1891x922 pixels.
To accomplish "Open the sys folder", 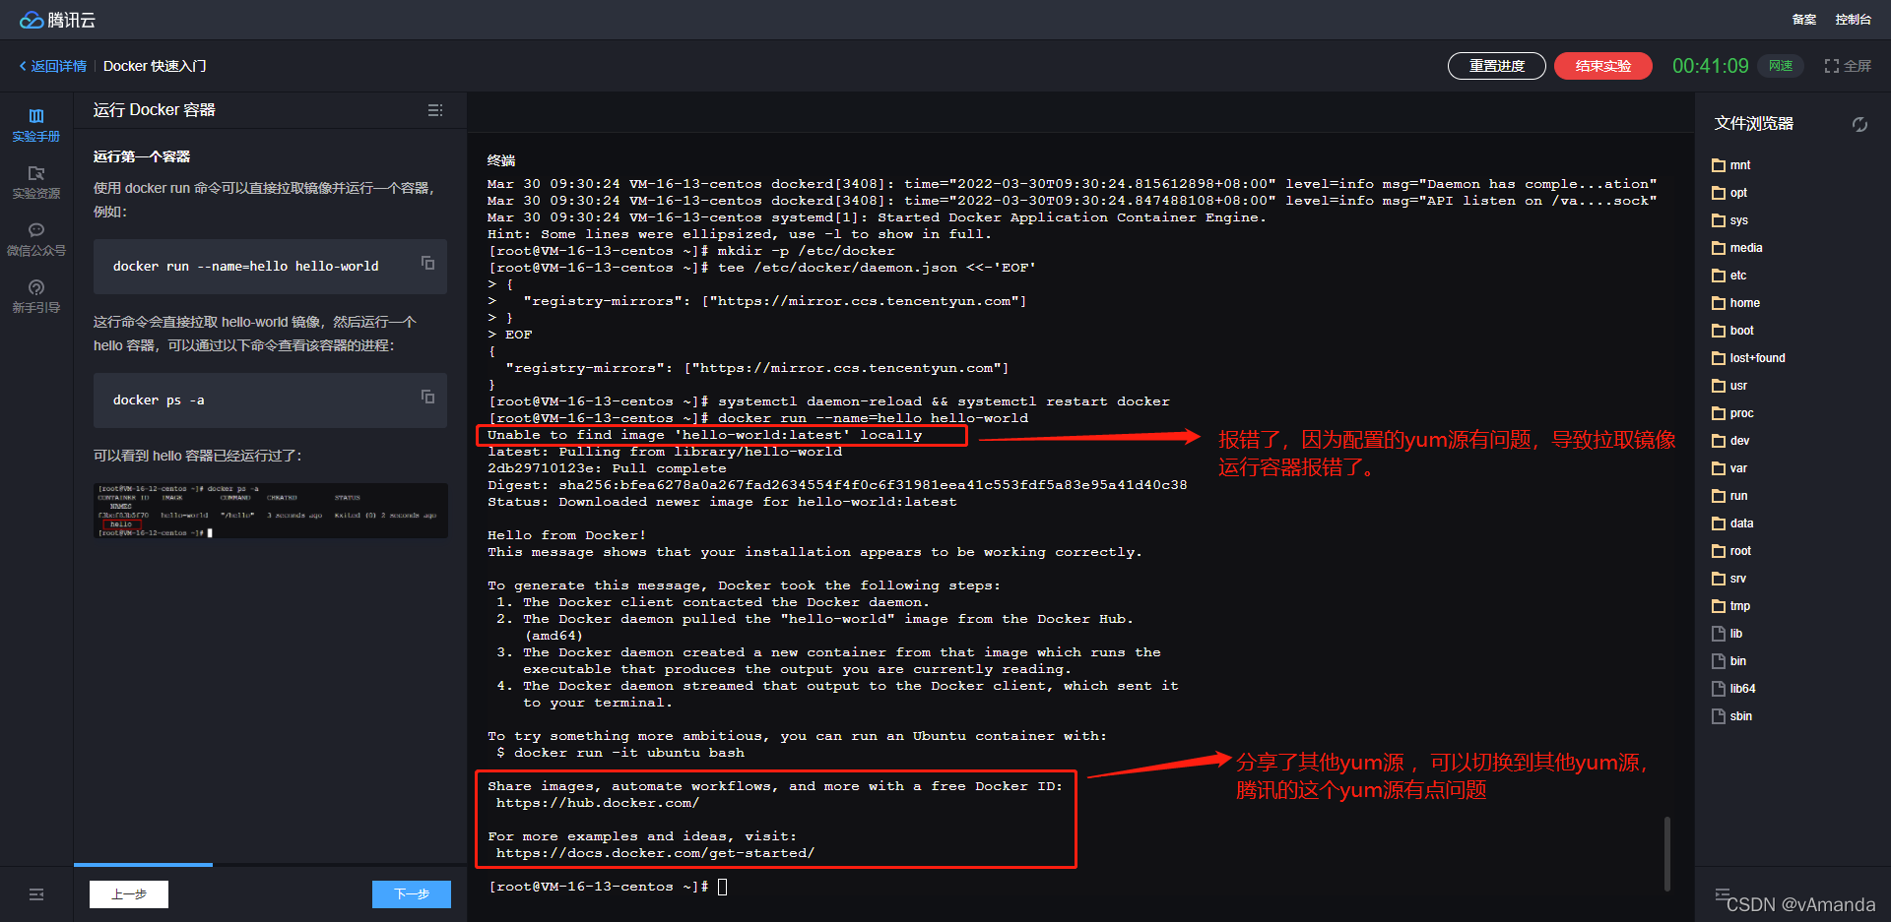I will (x=1729, y=220).
